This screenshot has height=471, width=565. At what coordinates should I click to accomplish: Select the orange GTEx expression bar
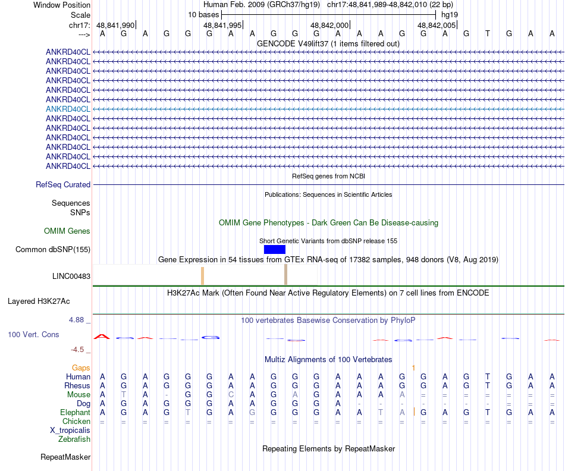(202, 276)
